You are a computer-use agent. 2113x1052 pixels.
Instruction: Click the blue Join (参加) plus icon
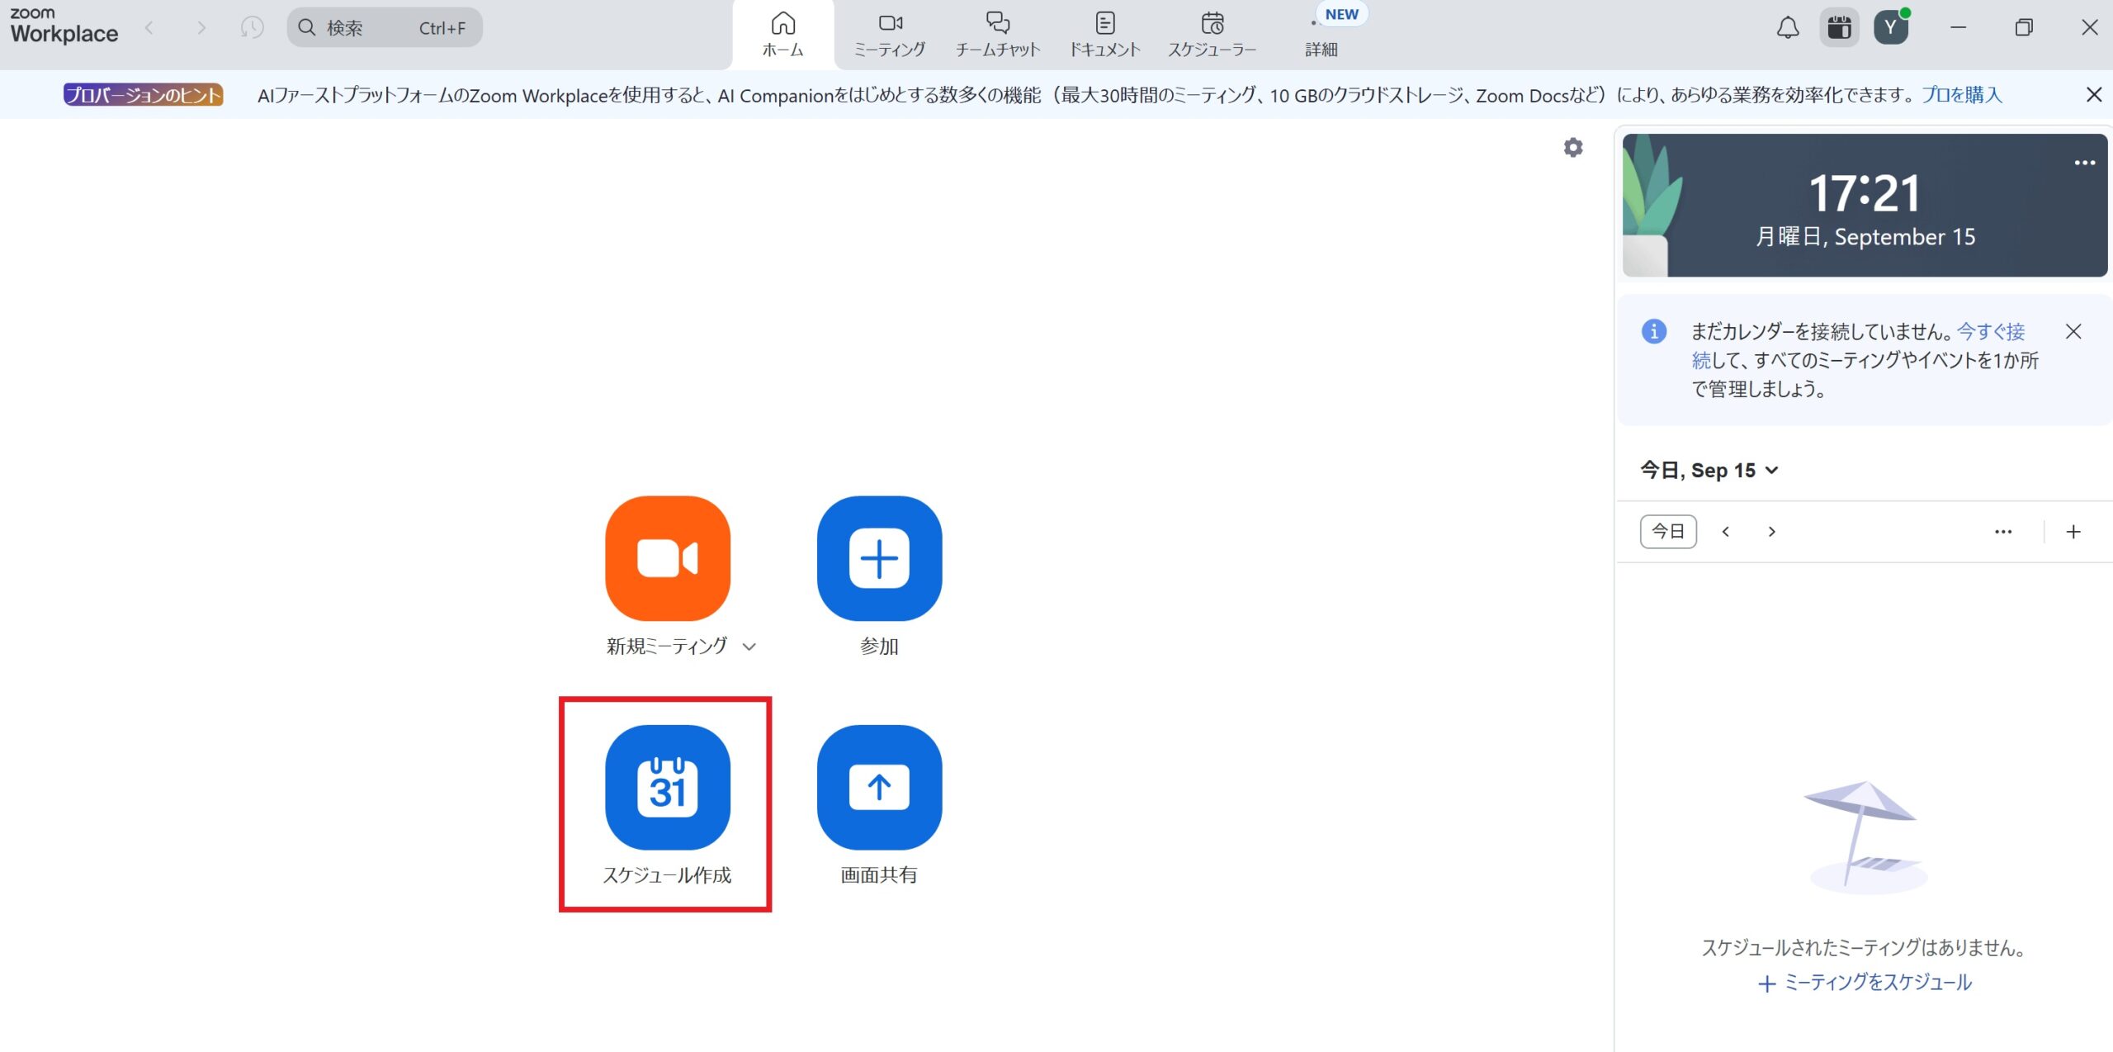pos(879,558)
